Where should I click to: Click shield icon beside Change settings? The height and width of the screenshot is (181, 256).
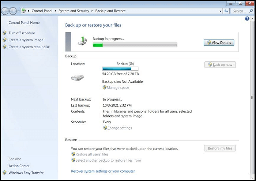tap(105, 128)
